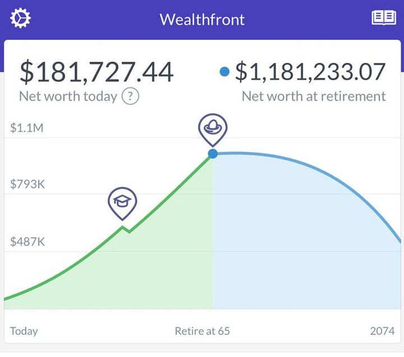Tap the $181,727.44 net worth amount

click(97, 72)
